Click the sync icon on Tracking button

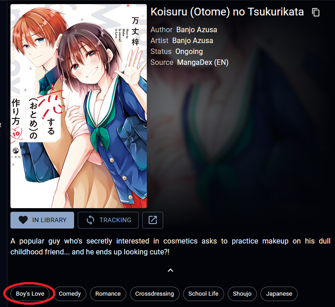[x=90, y=220]
